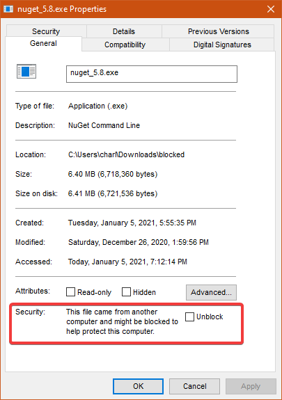
Task: Select the General tab
Action: [43, 43]
